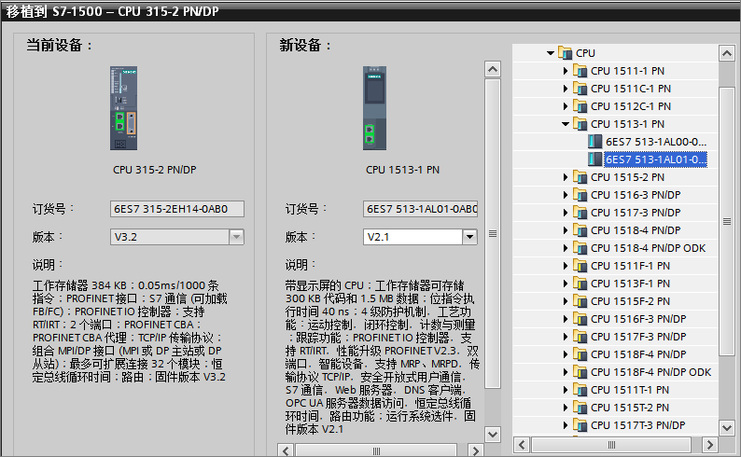The image size is (741, 457).
Task: Expand the CPU 1516-3 PN/DP node
Action: pyautogui.click(x=566, y=195)
